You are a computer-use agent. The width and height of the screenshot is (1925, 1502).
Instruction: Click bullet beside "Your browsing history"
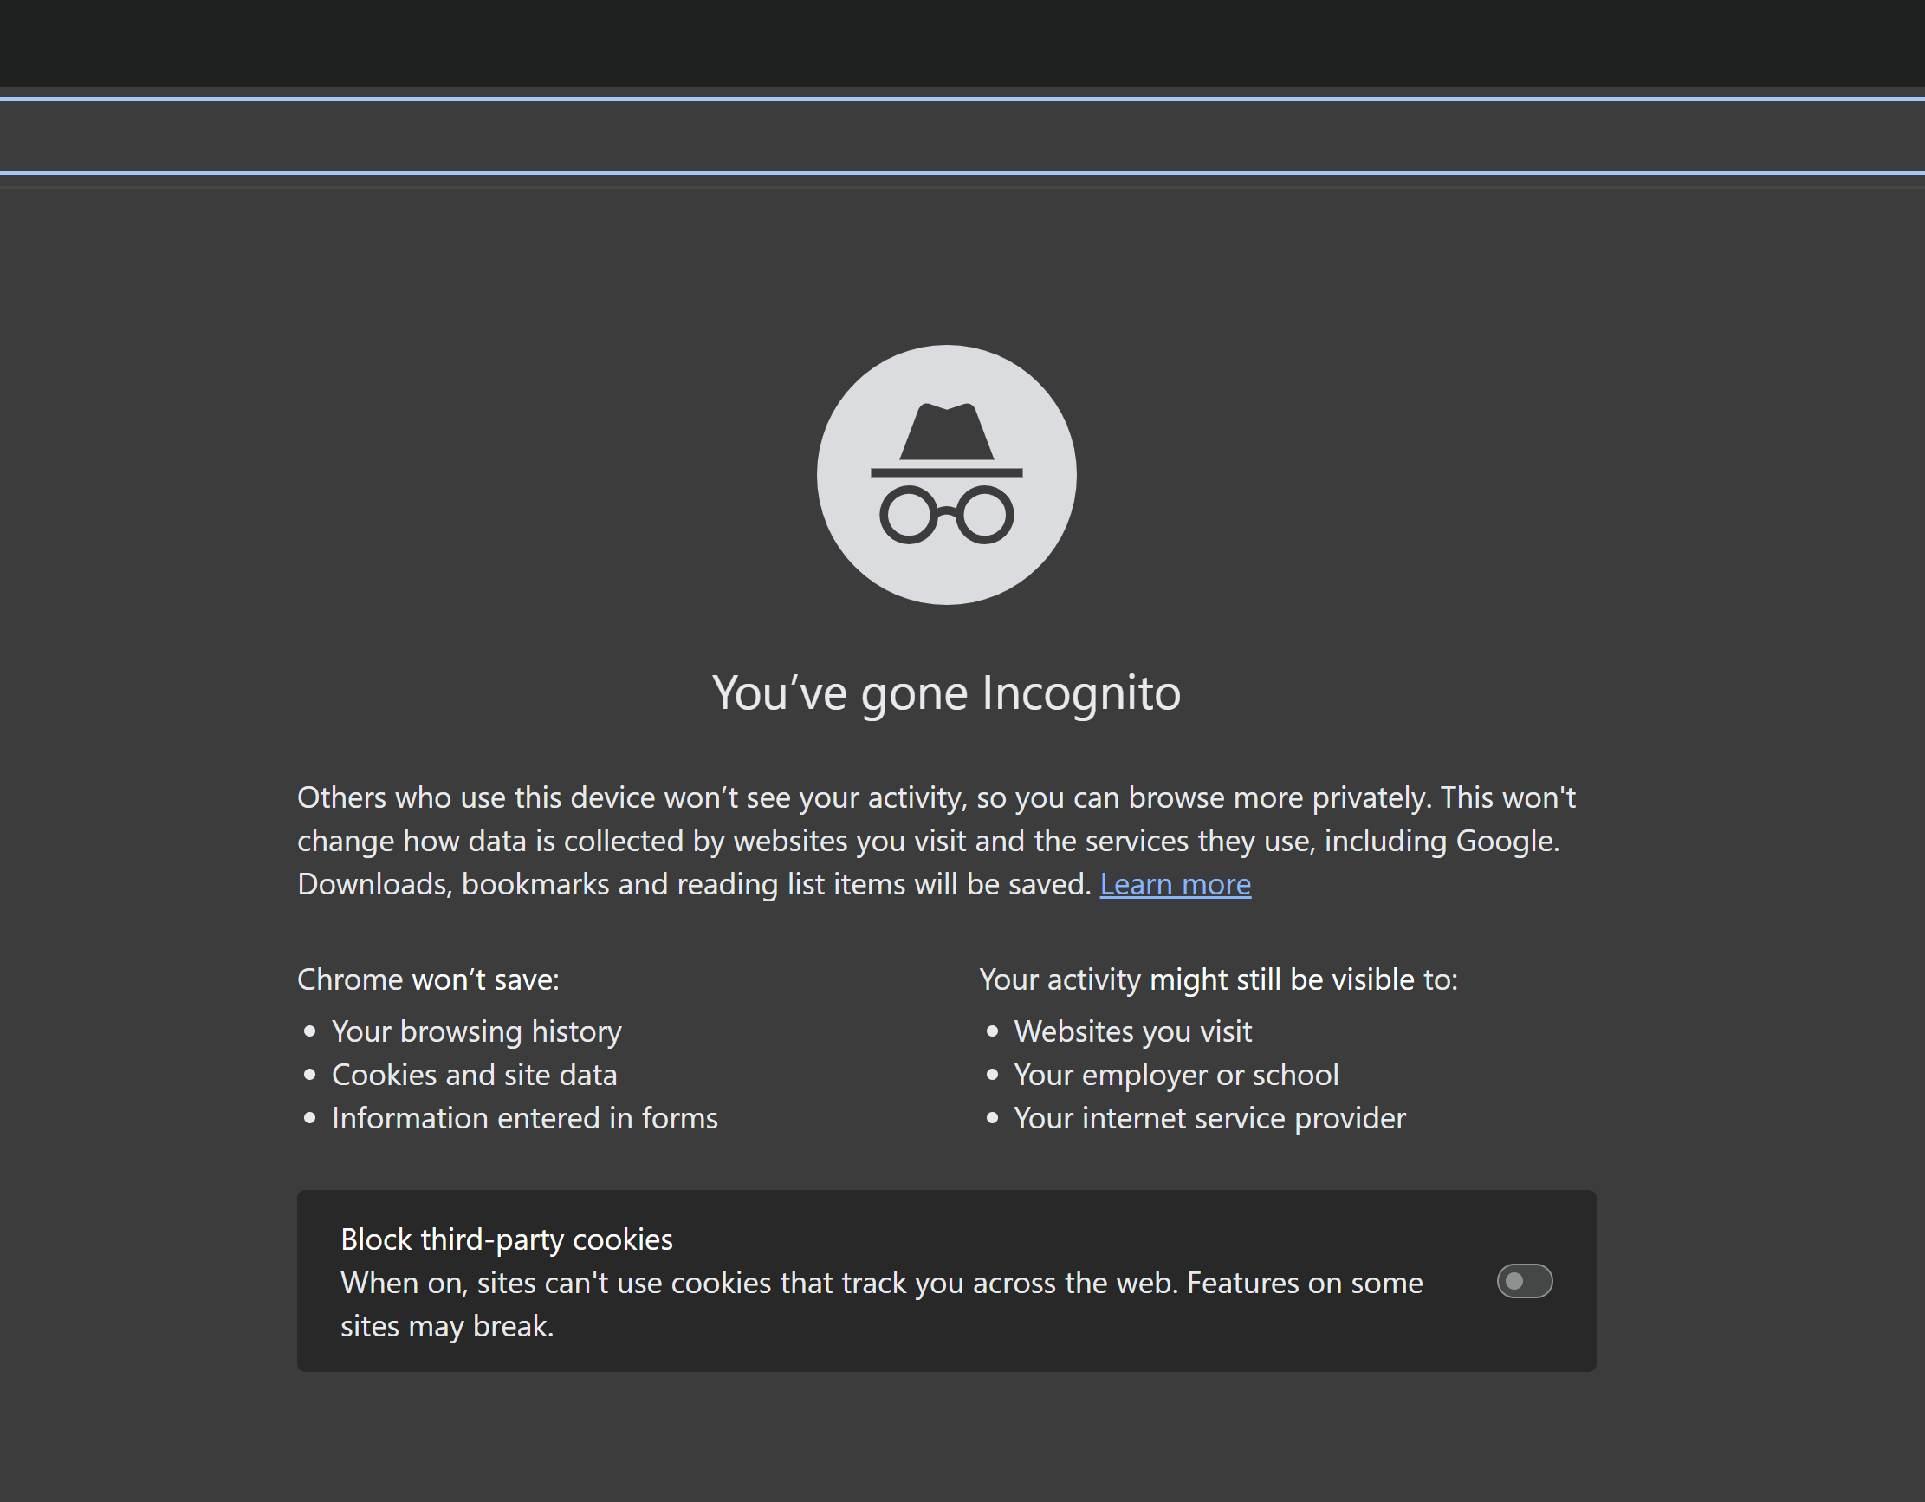coord(309,1031)
